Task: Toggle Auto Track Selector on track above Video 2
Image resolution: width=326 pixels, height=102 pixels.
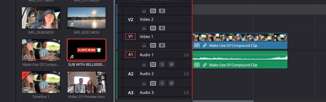Action: coord(153,11)
